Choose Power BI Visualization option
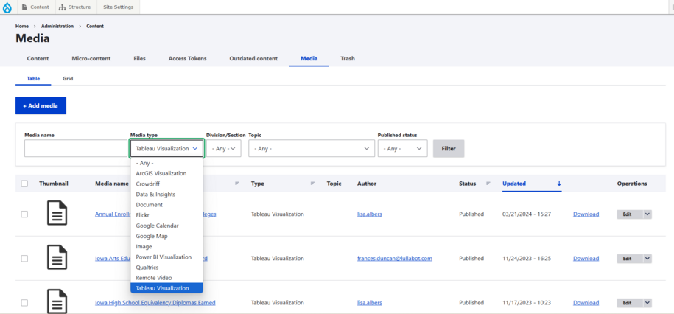This screenshot has height=314, width=674. click(166, 257)
